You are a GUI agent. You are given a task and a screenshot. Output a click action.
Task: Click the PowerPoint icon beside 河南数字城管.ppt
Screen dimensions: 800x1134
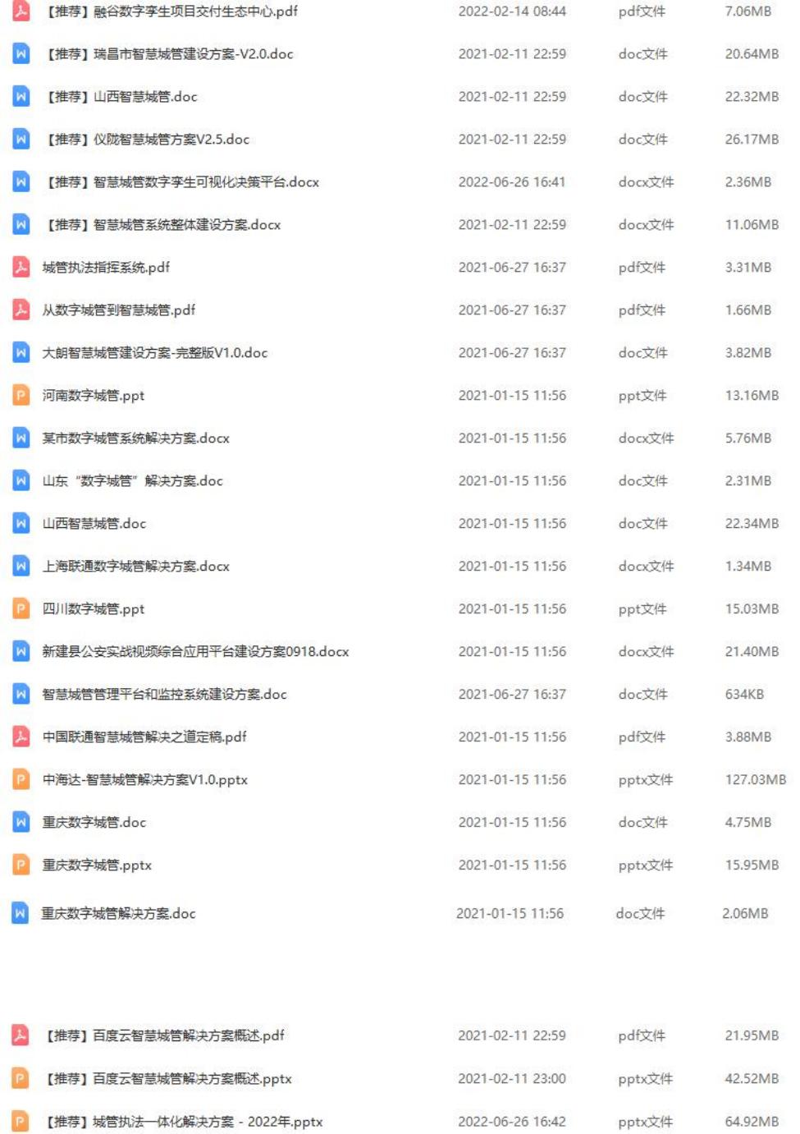21,395
